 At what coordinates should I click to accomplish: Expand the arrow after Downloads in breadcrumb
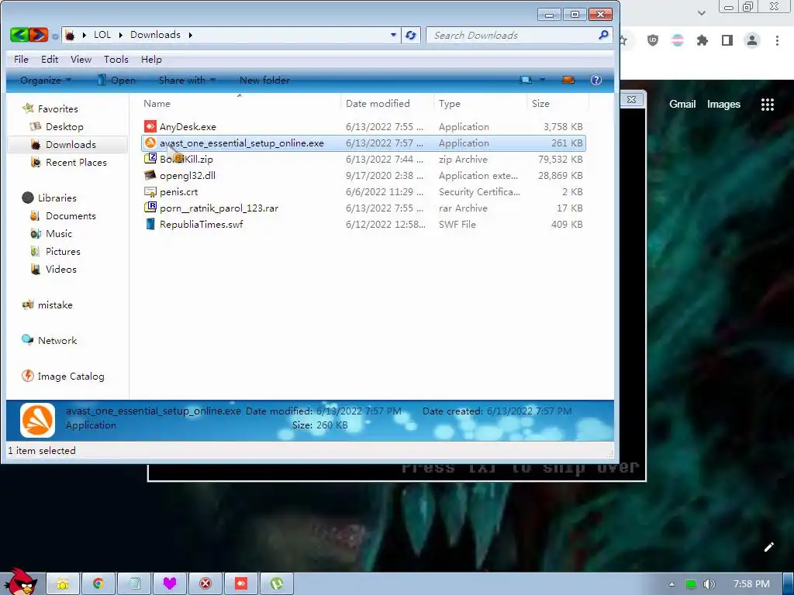(191, 35)
